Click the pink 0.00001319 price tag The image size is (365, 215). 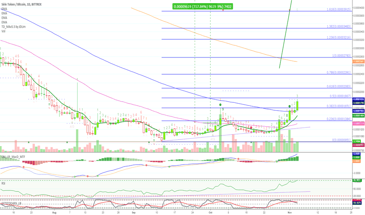[359, 124]
